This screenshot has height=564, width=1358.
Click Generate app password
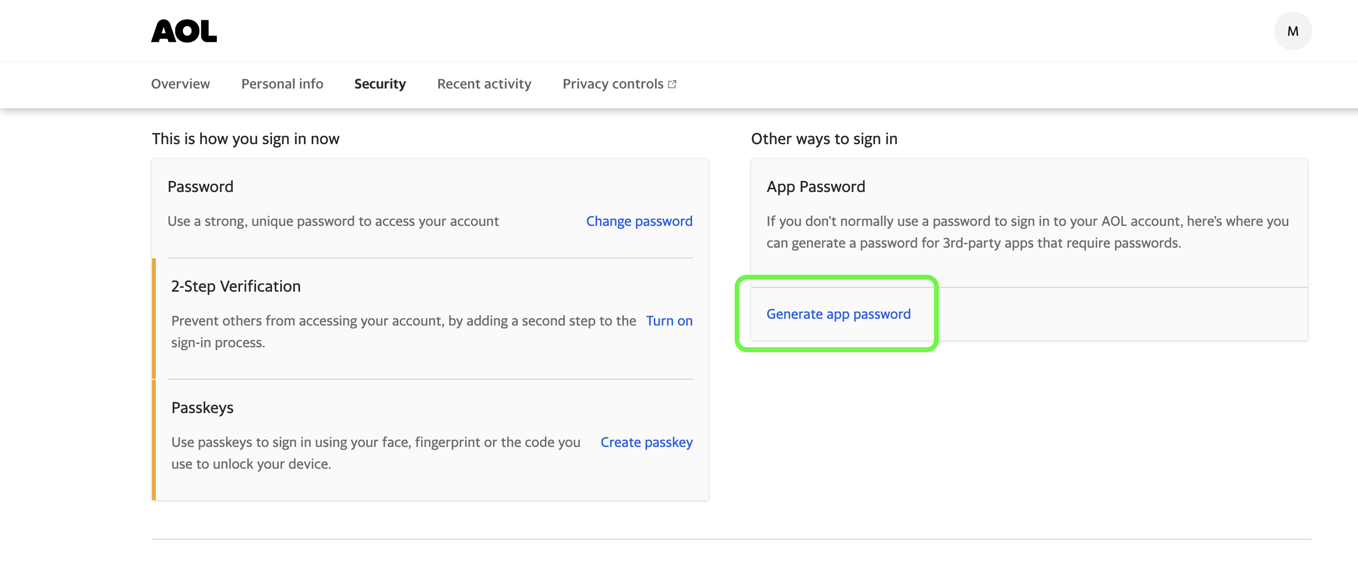[838, 314]
